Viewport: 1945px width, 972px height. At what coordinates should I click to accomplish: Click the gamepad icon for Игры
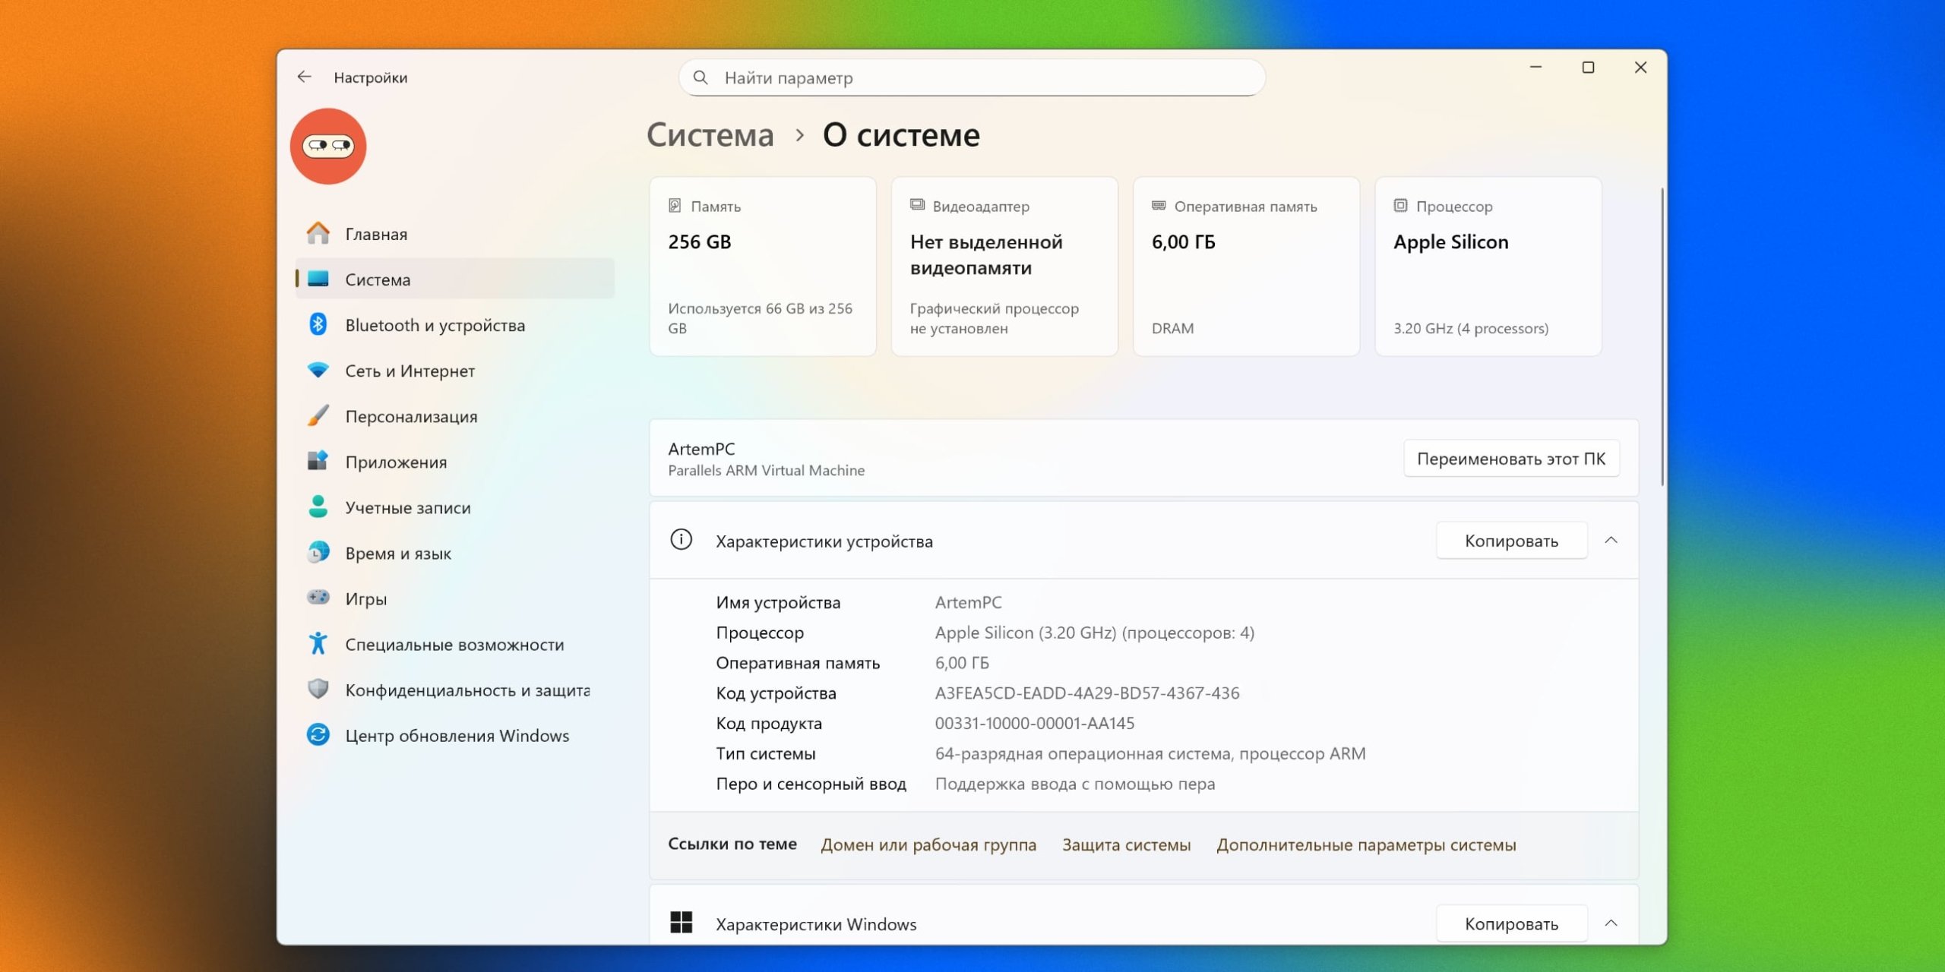(318, 598)
